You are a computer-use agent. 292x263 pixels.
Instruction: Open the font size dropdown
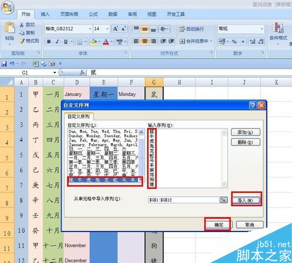(x=107, y=29)
